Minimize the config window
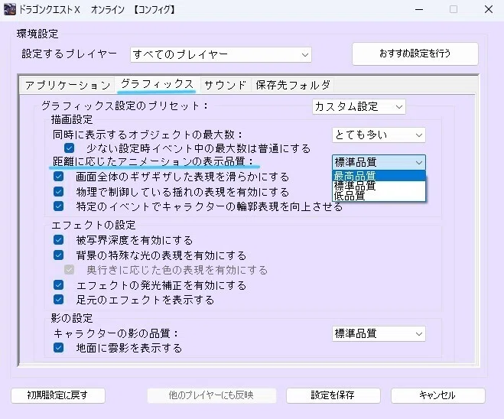This screenshot has width=504, height=419. (419, 10)
